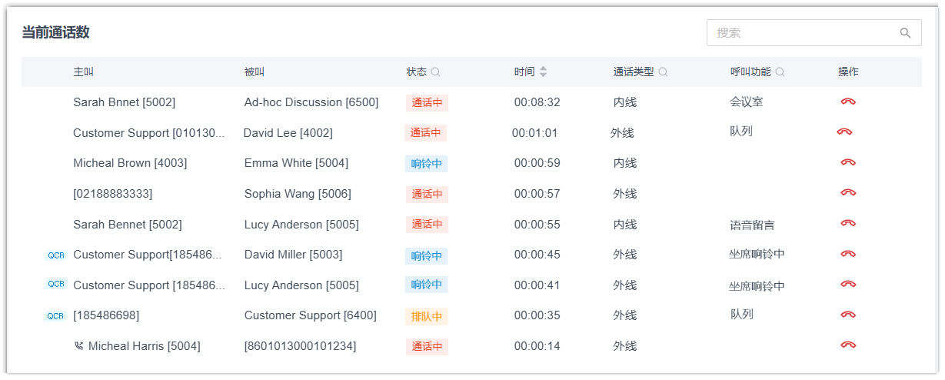Click the 响铃中 tag for Emma White
The height and width of the screenshot is (380, 945).
tap(426, 163)
